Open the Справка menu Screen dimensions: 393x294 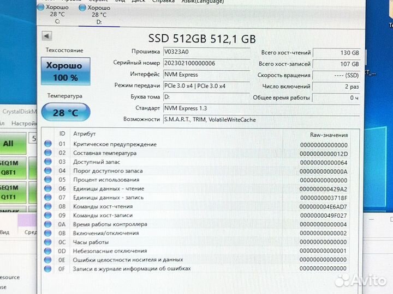pyautogui.click(x=163, y=1)
